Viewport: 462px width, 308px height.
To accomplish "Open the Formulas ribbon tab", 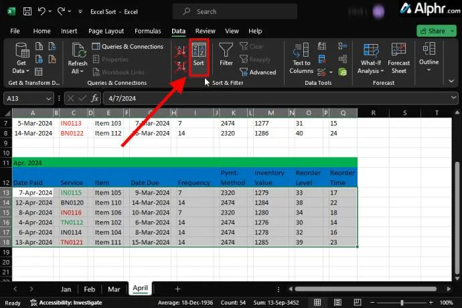I will 147,31.
